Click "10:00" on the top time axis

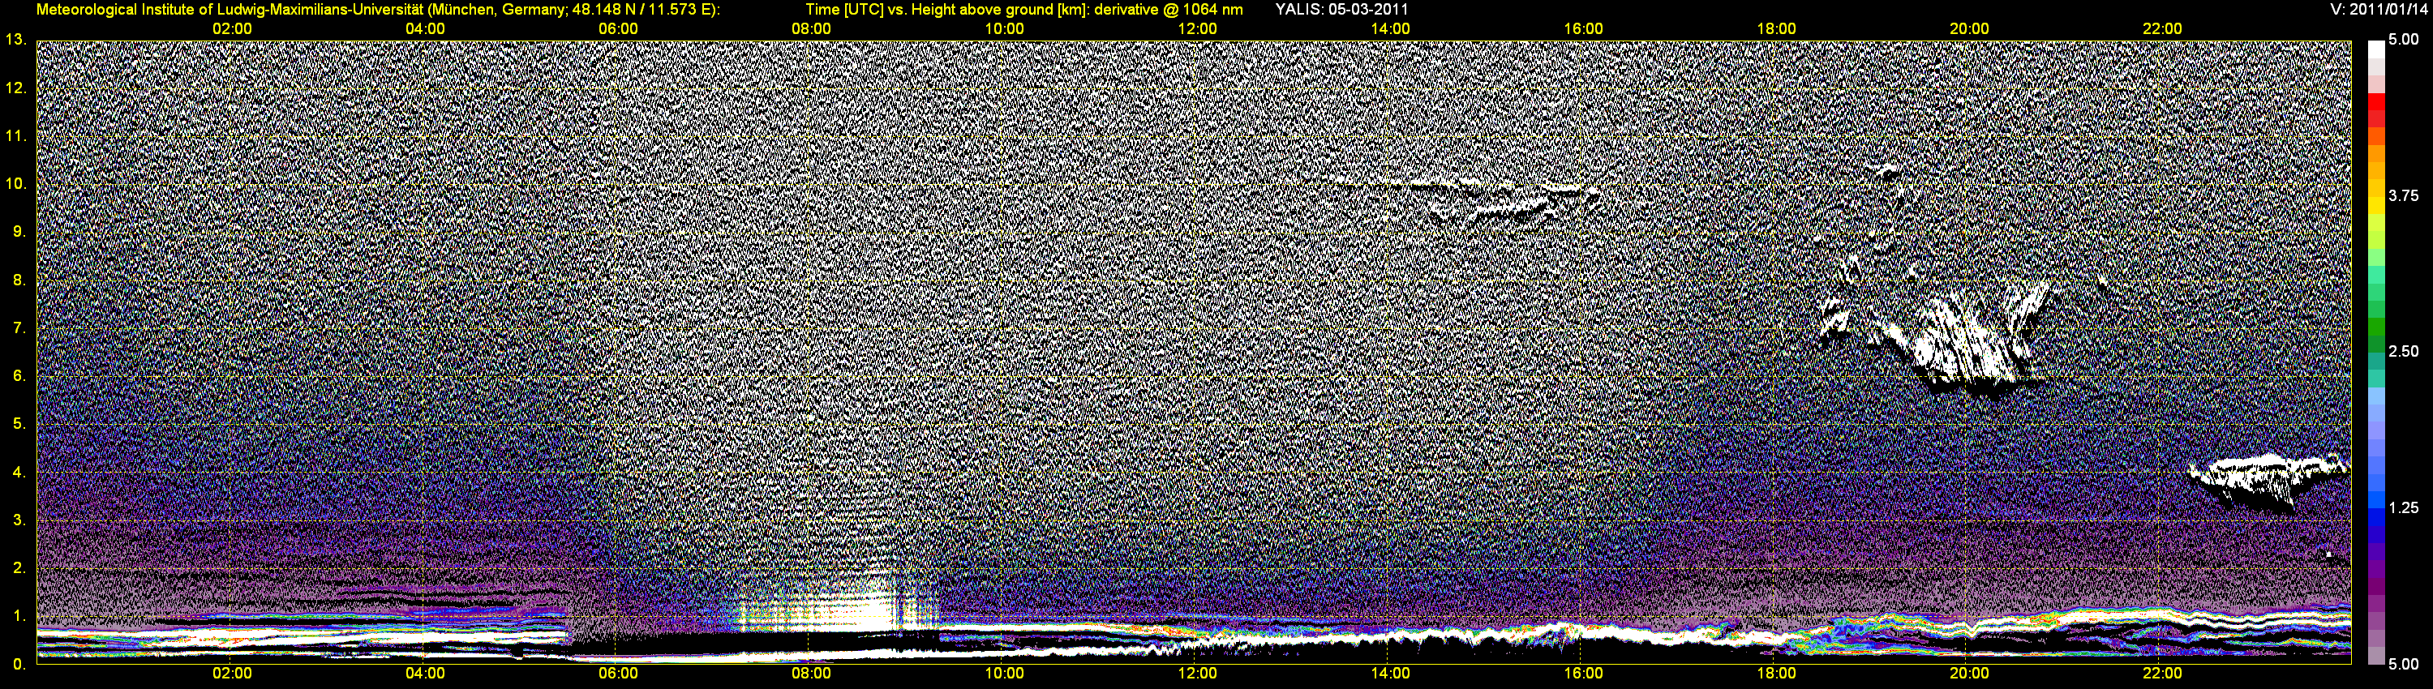pos(1004,28)
